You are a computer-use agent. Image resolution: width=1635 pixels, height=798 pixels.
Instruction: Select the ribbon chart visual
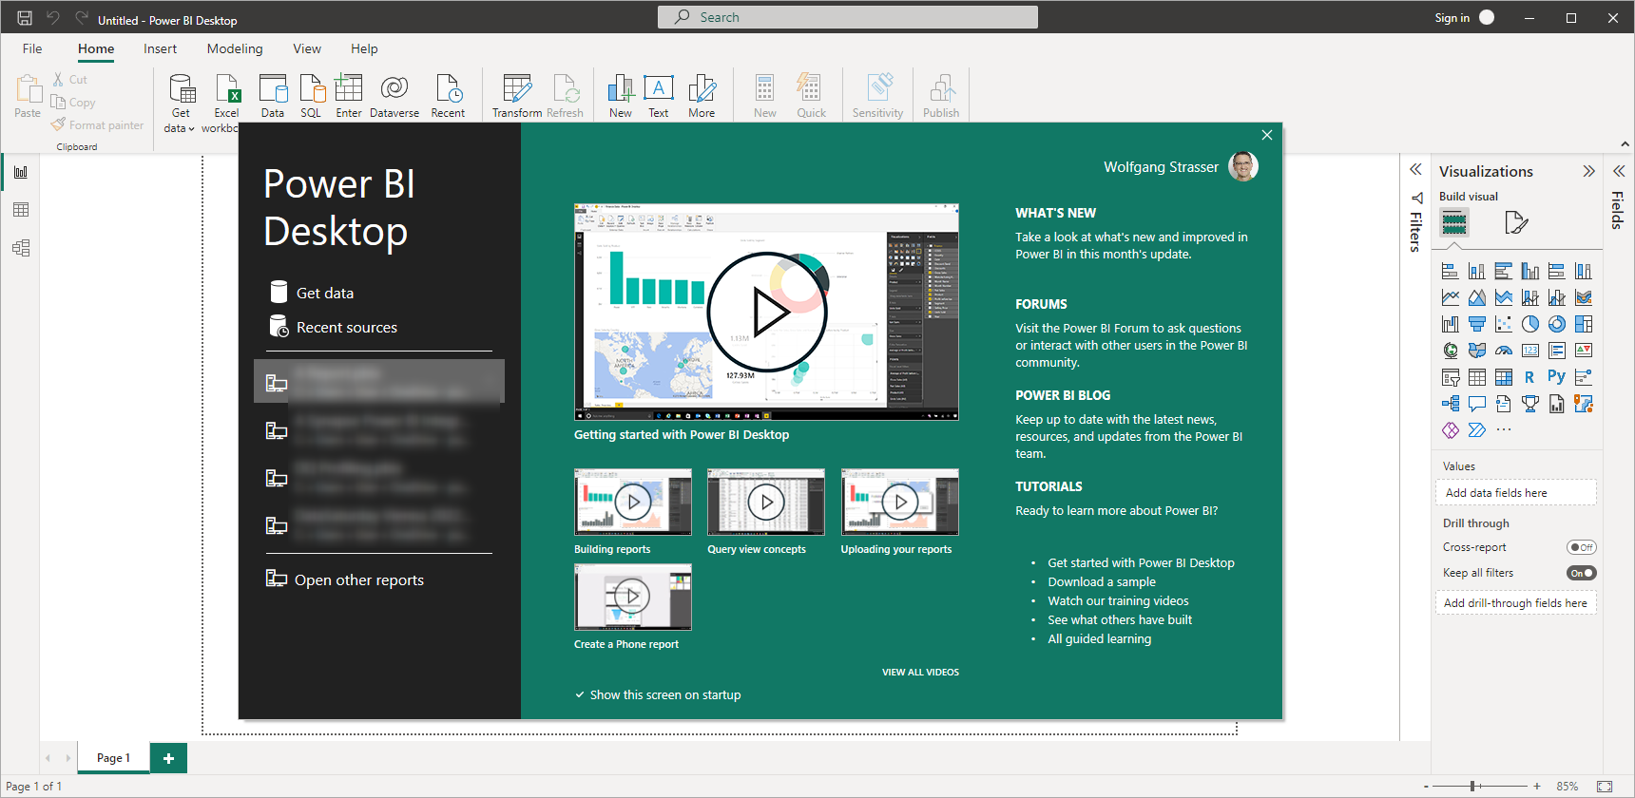(1583, 298)
